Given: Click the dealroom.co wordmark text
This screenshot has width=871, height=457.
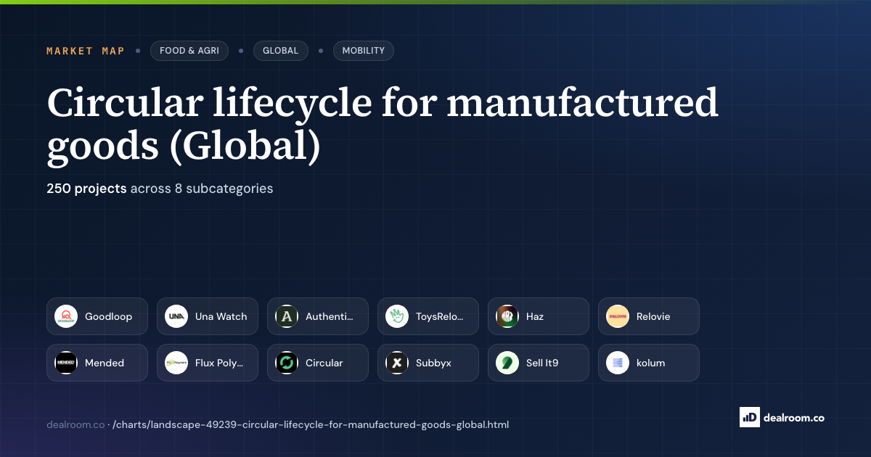Looking at the screenshot, I should (794, 417).
